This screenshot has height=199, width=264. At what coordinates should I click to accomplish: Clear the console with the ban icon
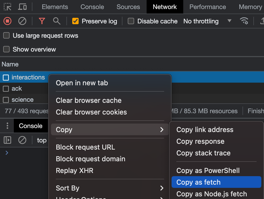22,140
